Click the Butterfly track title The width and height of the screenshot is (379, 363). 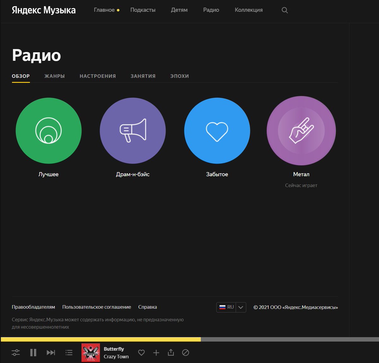pyautogui.click(x=114, y=349)
